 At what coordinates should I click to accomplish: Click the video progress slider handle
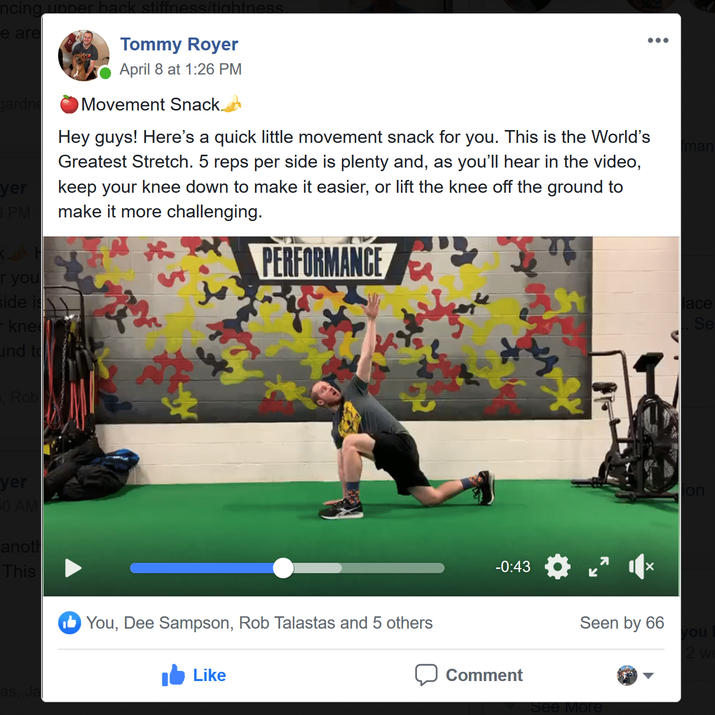[x=283, y=568]
